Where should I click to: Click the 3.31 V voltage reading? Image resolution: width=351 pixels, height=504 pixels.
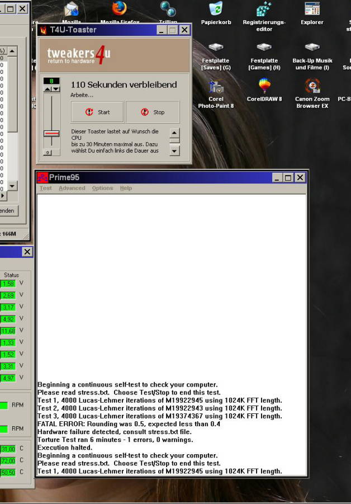[8, 366]
